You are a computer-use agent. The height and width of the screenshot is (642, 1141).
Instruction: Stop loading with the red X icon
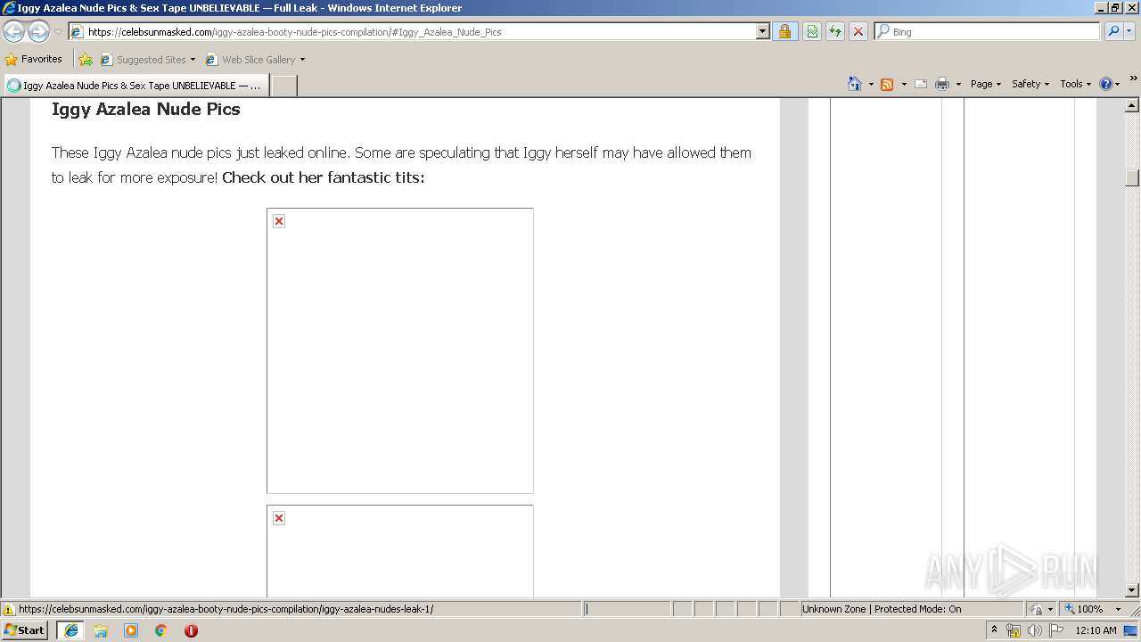click(858, 32)
